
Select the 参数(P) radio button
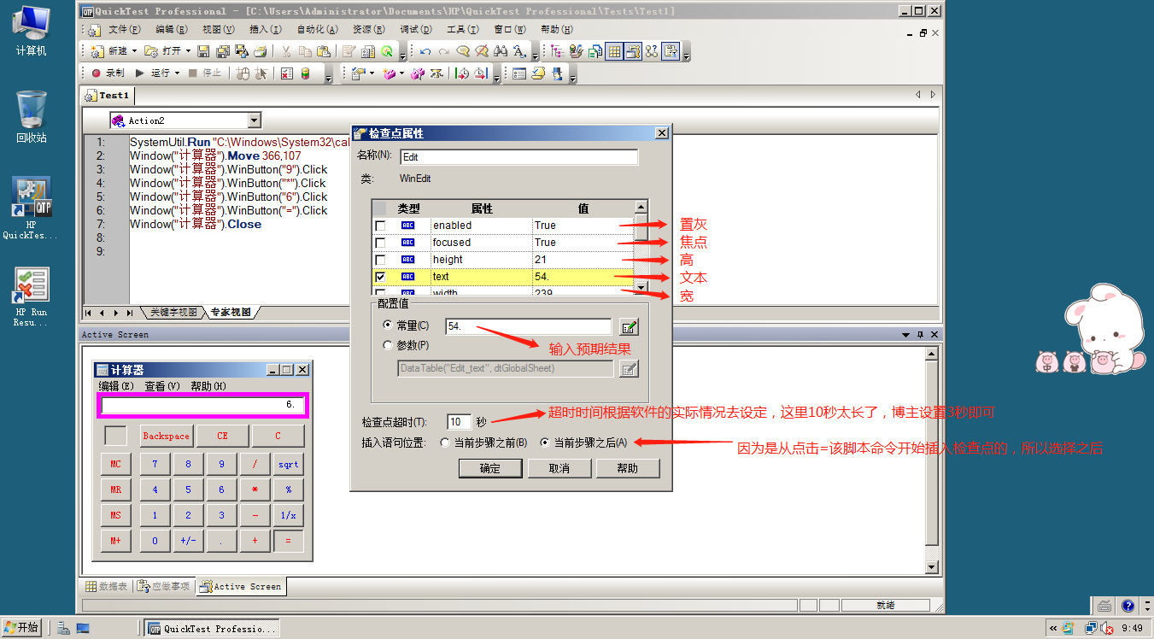click(x=388, y=345)
